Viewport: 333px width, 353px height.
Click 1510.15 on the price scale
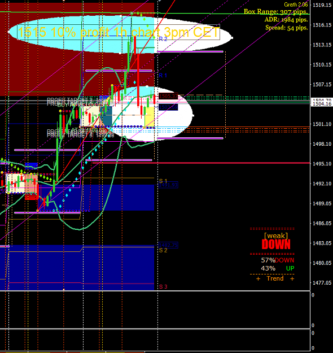click(x=322, y=64)
